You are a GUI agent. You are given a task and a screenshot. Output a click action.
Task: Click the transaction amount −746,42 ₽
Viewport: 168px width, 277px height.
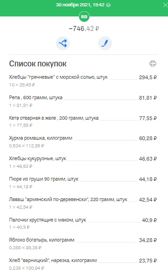(84, 29)
